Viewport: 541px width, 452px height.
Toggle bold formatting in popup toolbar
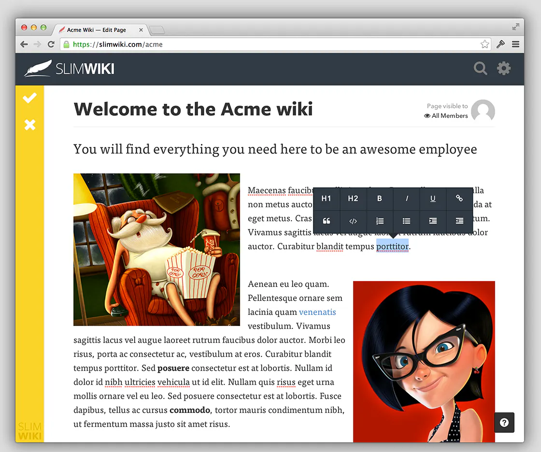(379, 198)
